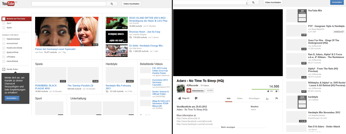Viewport: 346px width, 134px height.
Task: Click the Mag ich like button
Action: [184, 98]
